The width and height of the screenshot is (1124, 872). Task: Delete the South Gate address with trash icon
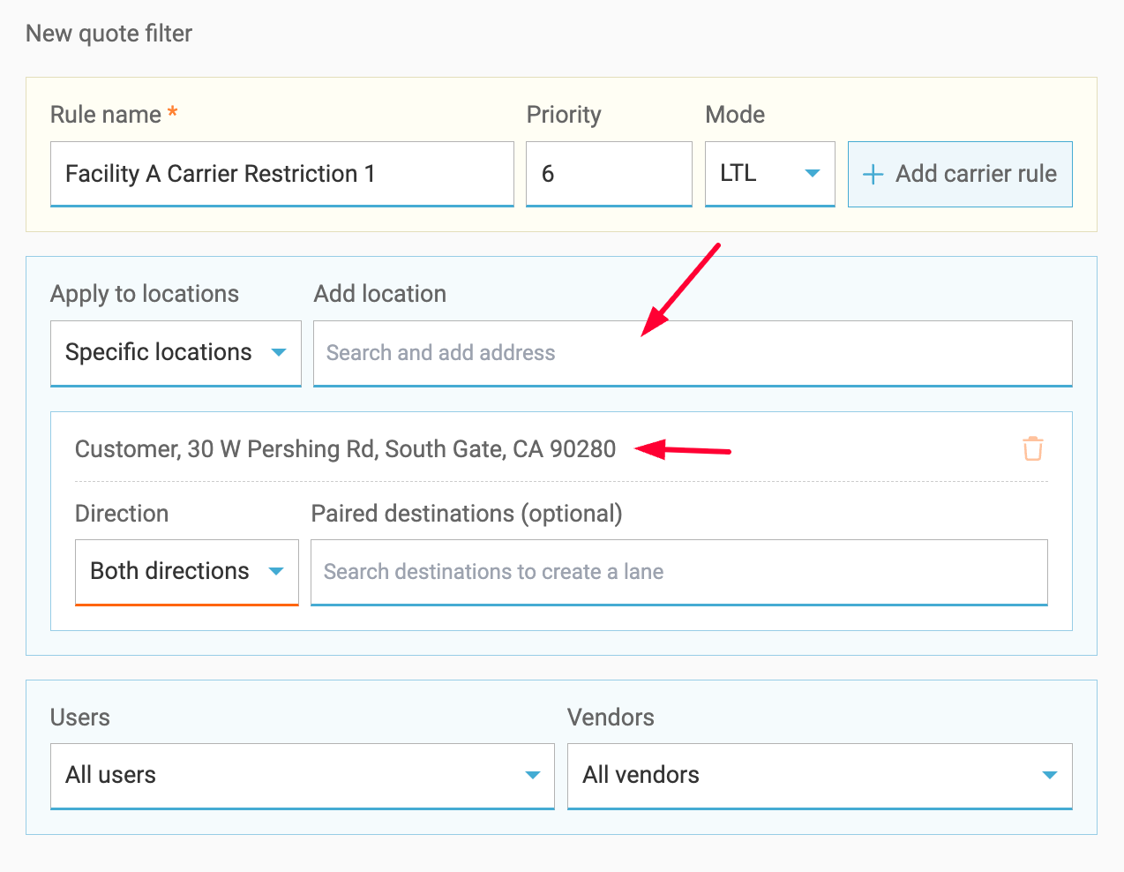tap(1032, 448)
